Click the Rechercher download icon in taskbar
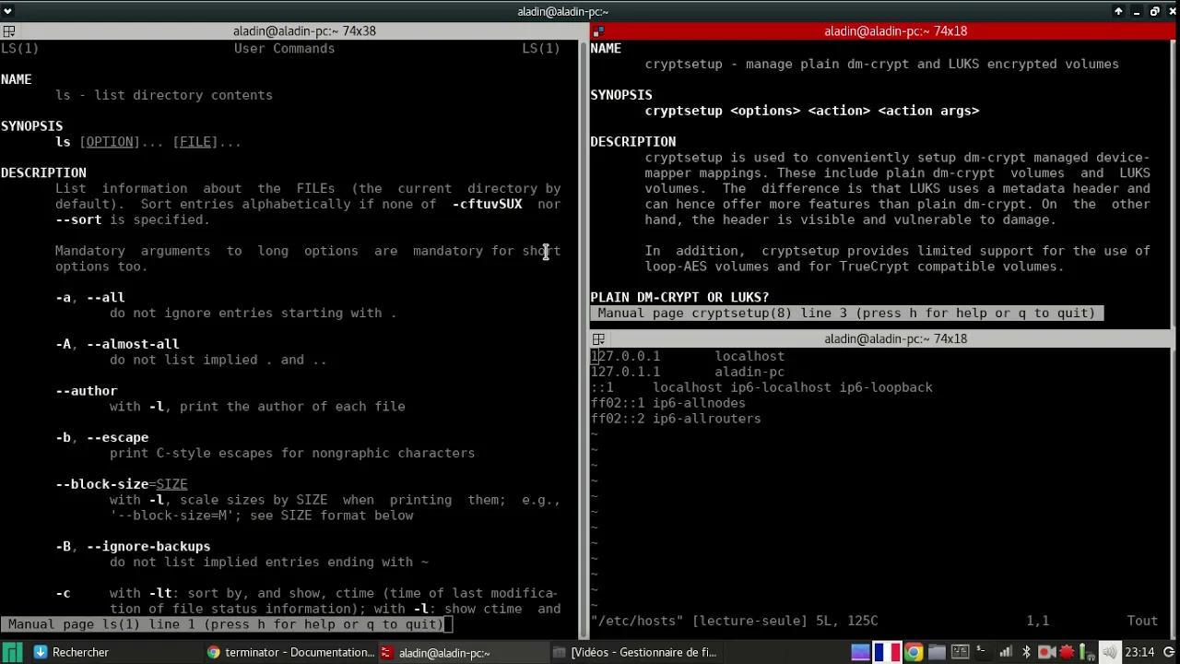Viewport: 1180px width, 664px height. pyautogui.click(x=41, y=652)
